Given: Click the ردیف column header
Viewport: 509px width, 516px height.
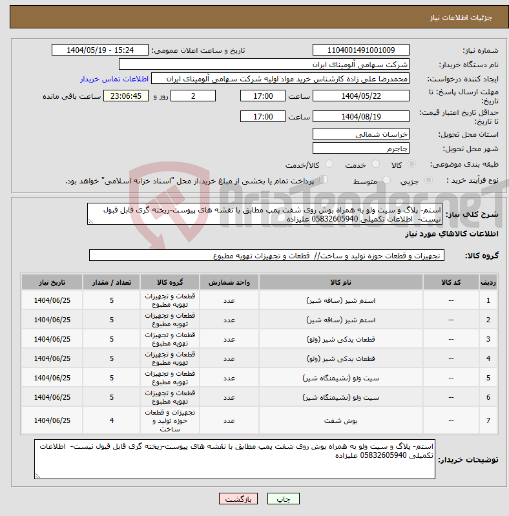Looking at the screenshot, I should (x=488, y=282).
